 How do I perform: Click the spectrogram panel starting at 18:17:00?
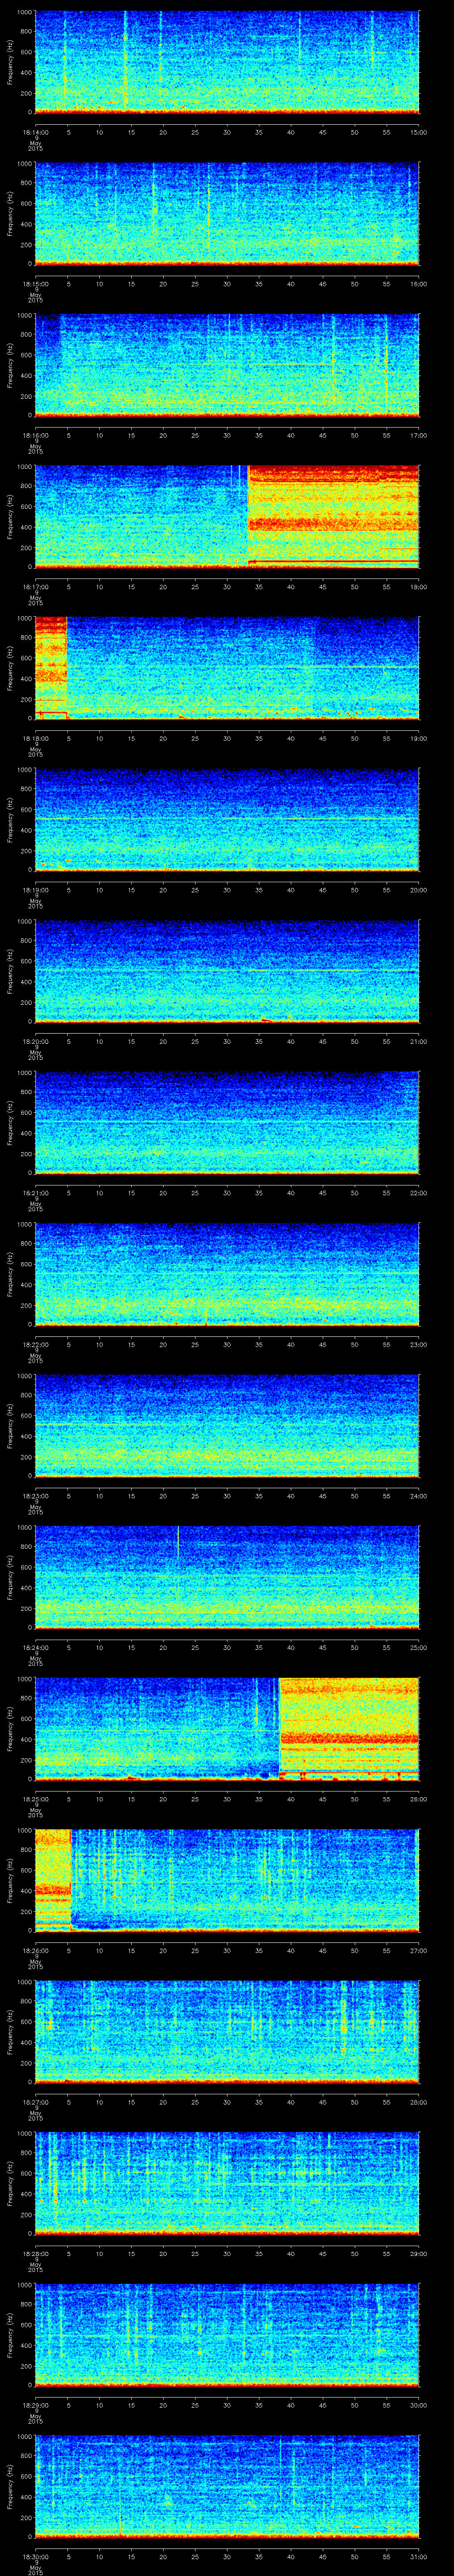click(x=227, y=516)
